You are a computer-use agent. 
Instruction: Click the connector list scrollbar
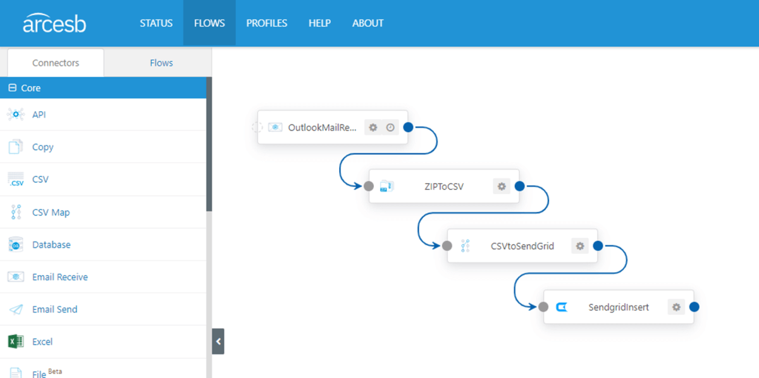[209, 144]
